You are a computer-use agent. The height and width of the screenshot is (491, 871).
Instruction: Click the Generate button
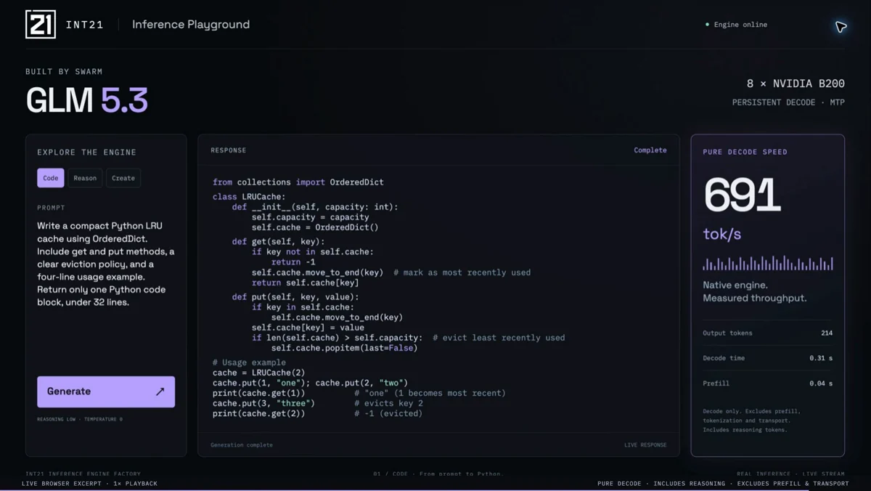click(106, 391)
